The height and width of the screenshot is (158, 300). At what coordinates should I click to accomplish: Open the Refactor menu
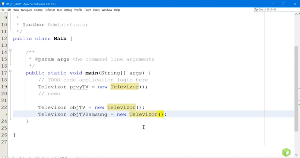(50, 10)
